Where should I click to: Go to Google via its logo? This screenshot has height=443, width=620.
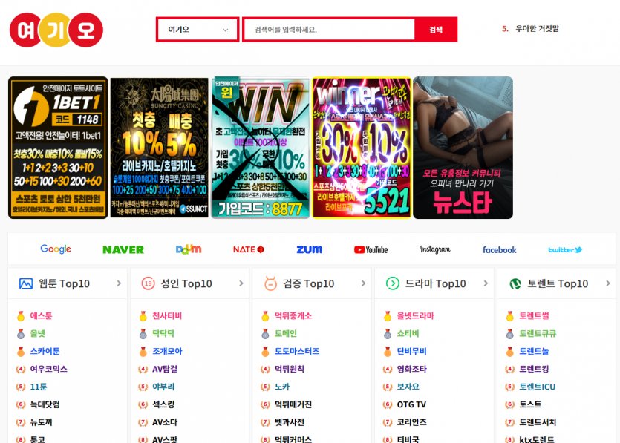pyautogui.click(x=56, y=249)
